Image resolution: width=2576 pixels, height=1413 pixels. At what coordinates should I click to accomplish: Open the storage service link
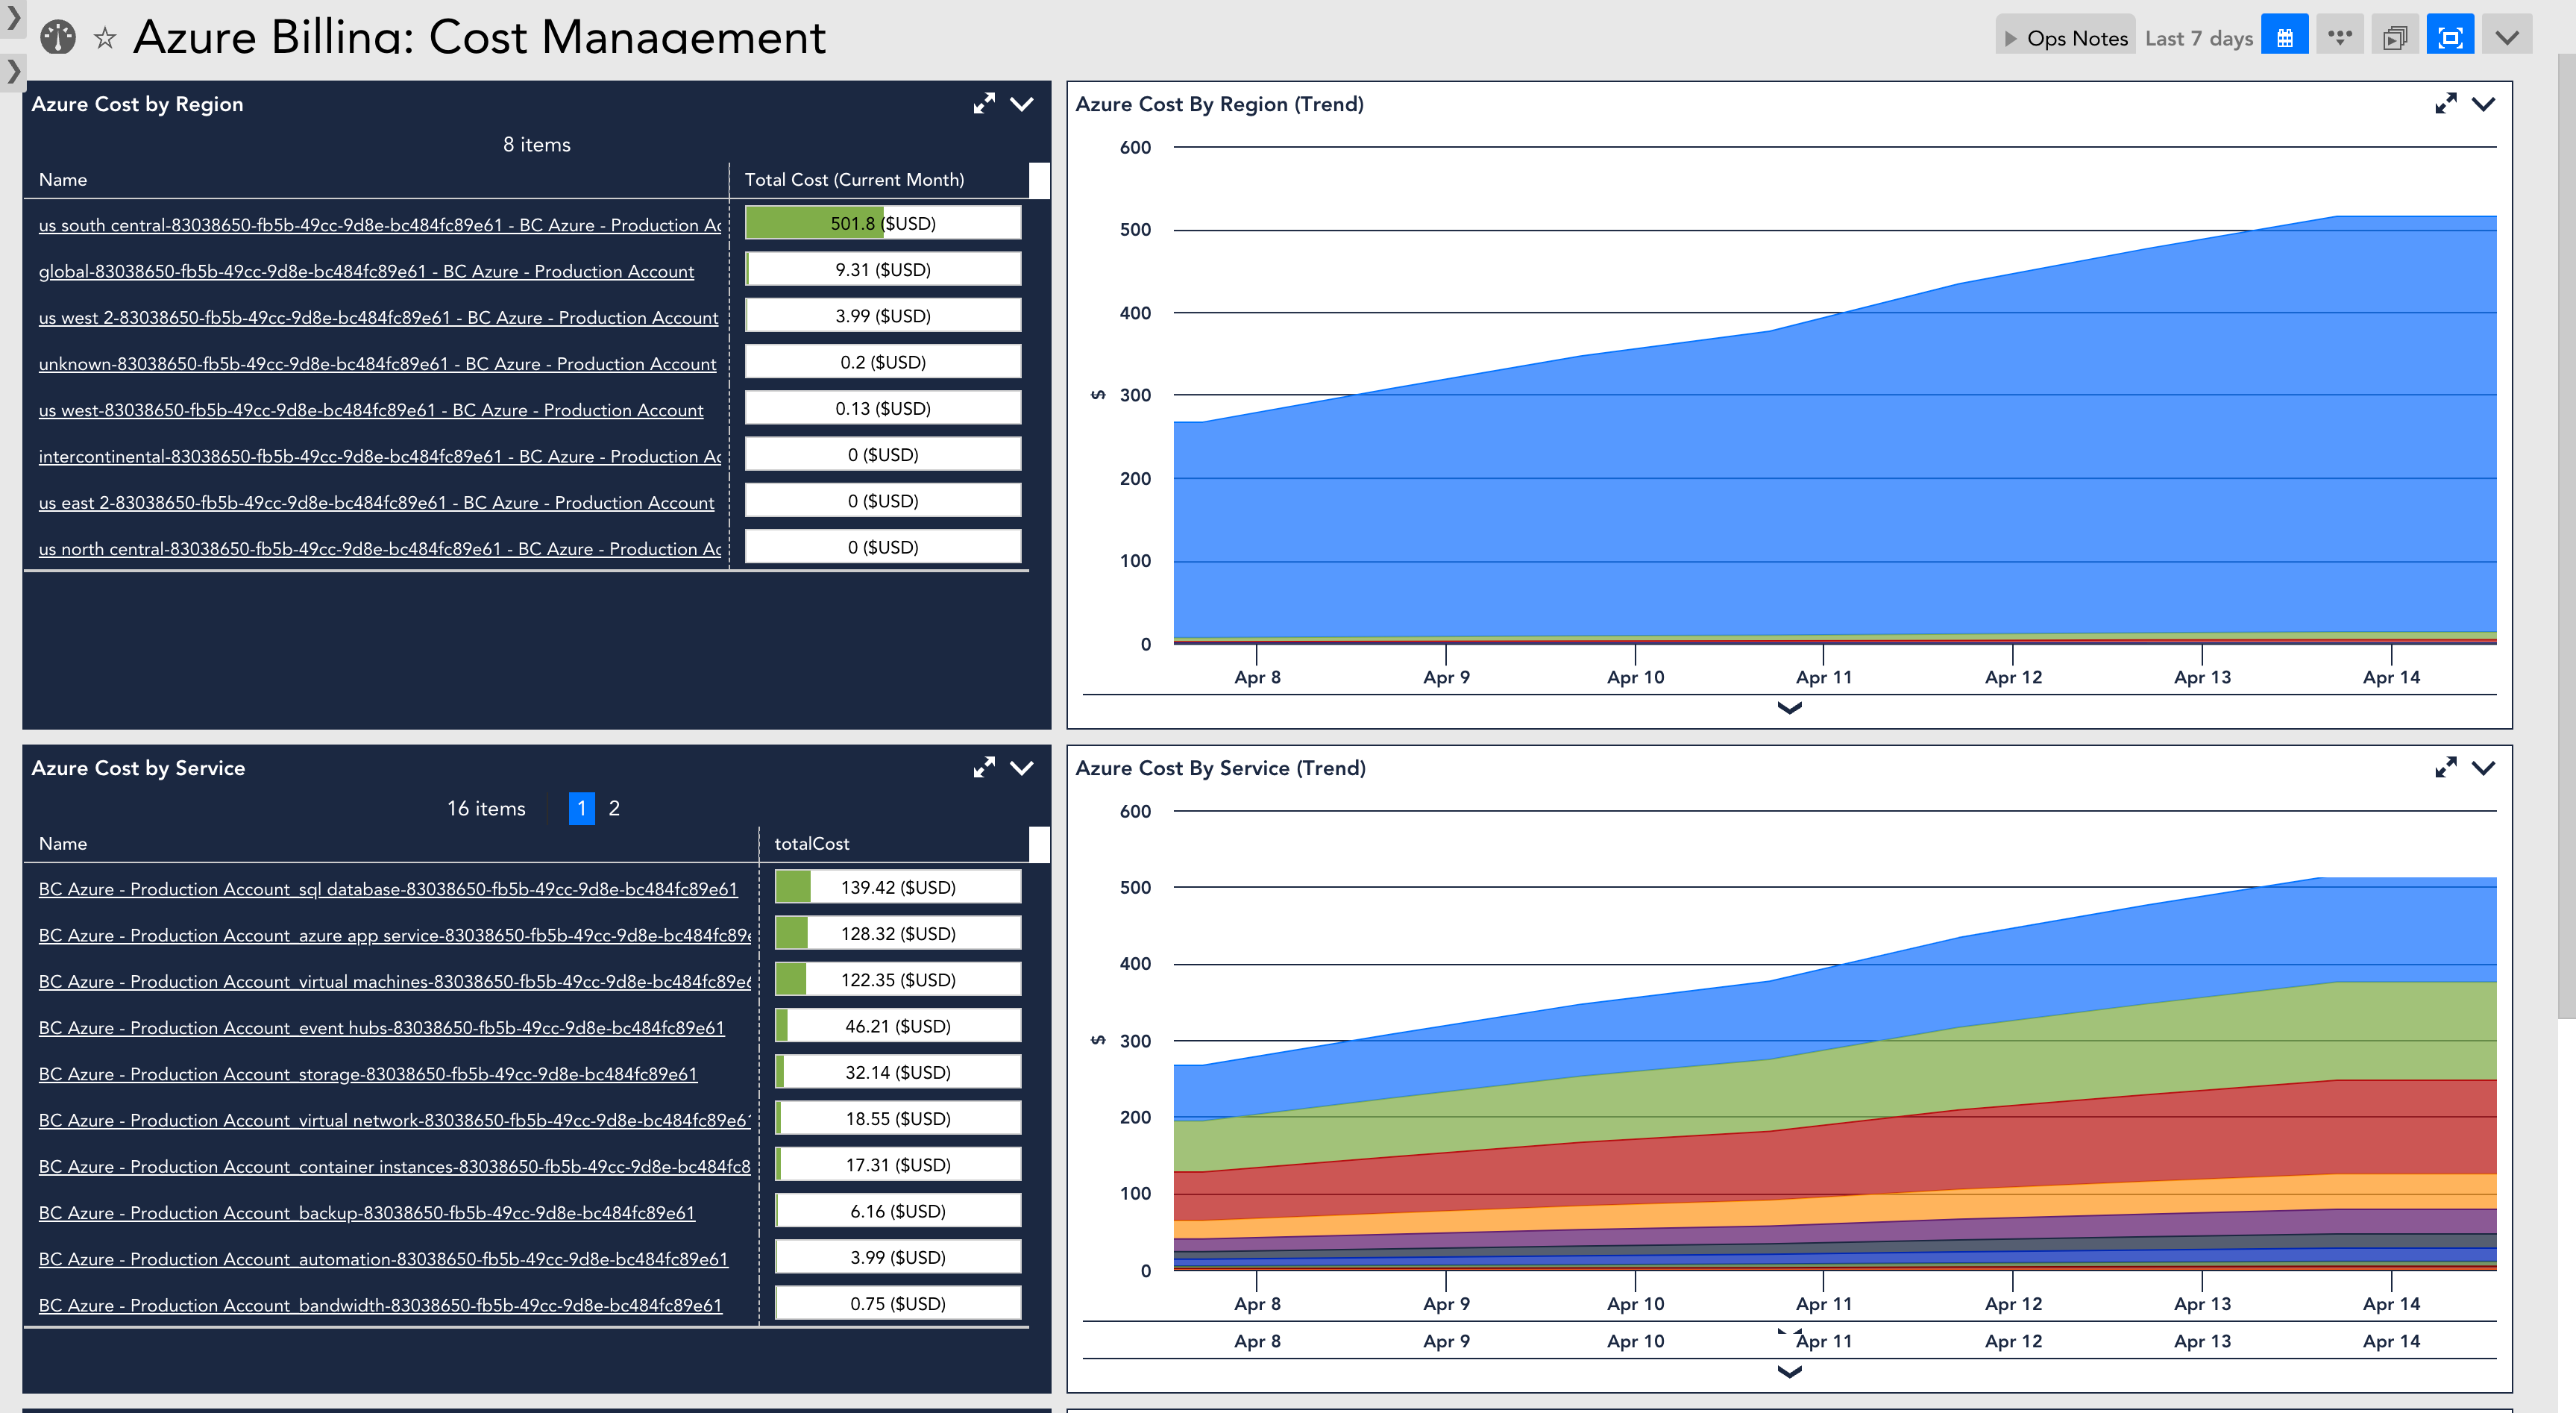pyautogui.click(x=368, y=1074)
